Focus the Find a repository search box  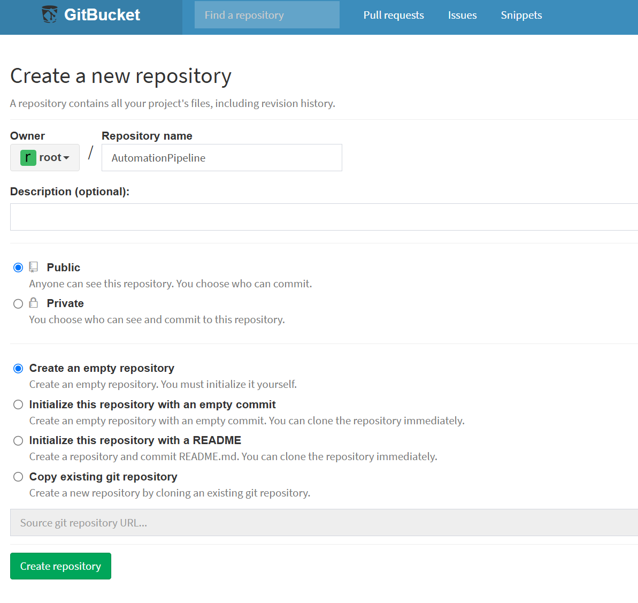[267, 14]
